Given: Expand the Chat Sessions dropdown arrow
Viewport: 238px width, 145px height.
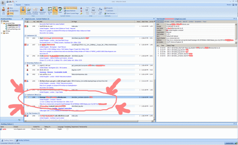Looking at the screenshot, I should 117,14.
